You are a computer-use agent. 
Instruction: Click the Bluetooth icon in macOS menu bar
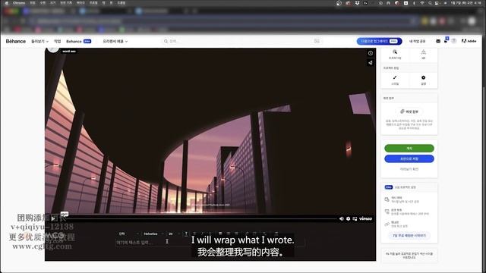pyautogui.click(x=414, y=3)
